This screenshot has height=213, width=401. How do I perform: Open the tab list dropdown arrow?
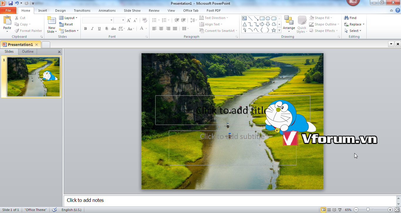[x=391, y=44]
